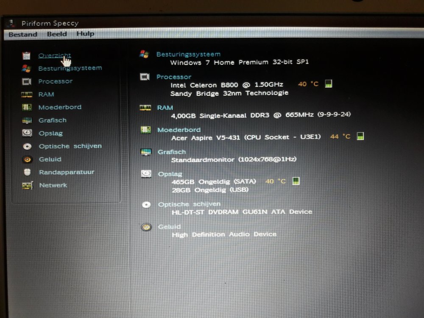Open the Besturingssysteem section from the sidebar
The height and width of the screenshot is (318, 424).
tap(70, 68)
